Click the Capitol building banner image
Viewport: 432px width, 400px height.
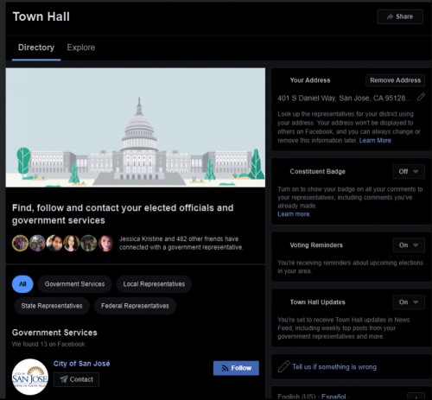136,128
